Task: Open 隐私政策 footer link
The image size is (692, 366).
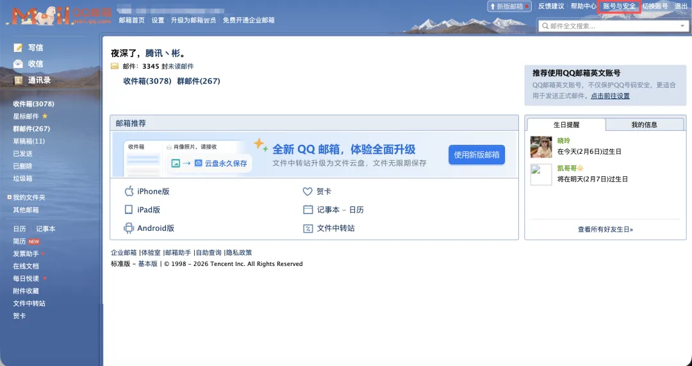Action: [239, 253]
